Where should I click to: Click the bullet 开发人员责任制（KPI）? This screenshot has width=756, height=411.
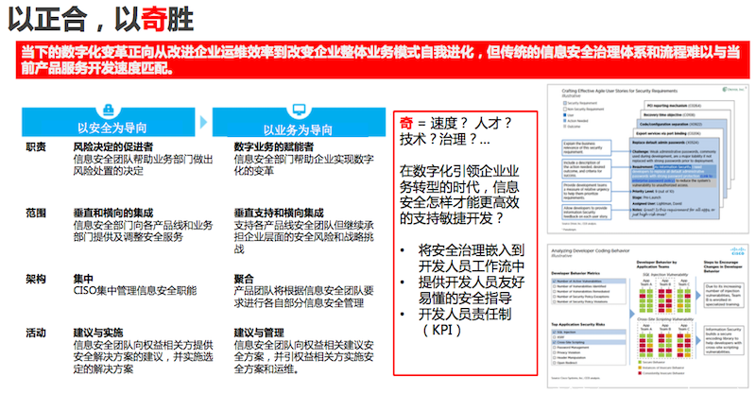coord(465,322)
